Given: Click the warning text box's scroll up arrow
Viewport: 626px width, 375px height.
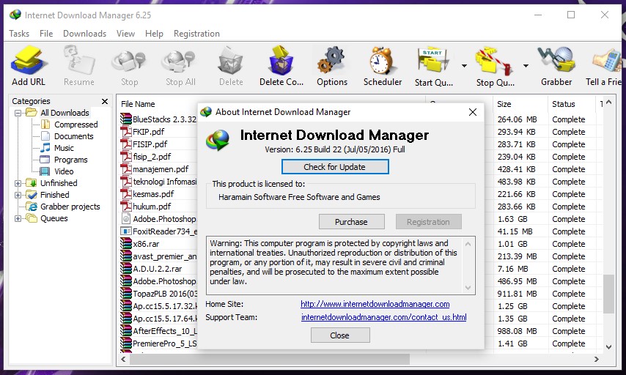Looking at the screenshot, I should pos(468,244).
